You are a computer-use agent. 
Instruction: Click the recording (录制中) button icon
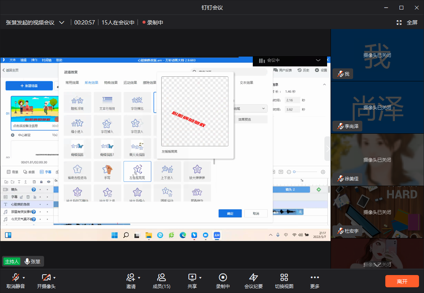coord(223,277)
